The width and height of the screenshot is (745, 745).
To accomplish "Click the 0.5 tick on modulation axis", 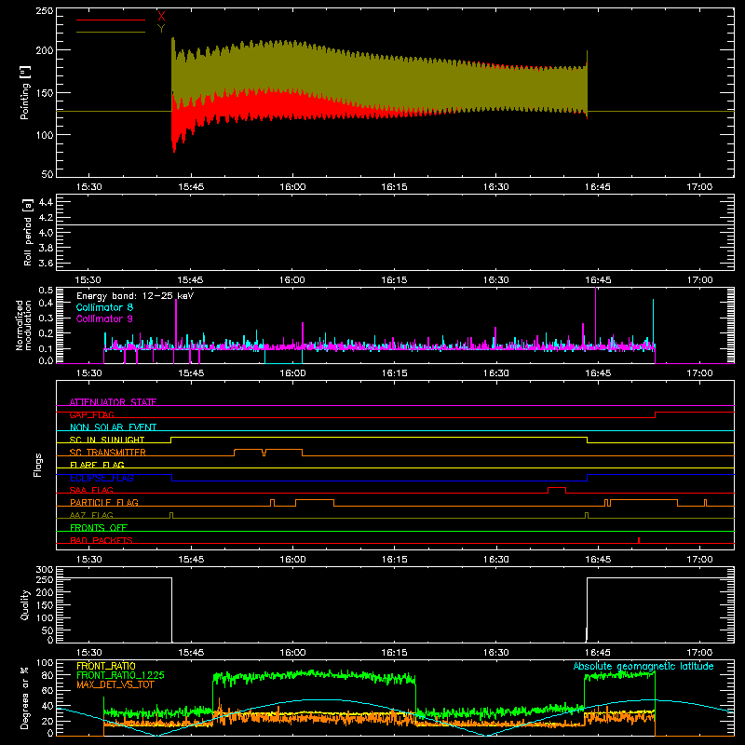I will tap(46, 290).
